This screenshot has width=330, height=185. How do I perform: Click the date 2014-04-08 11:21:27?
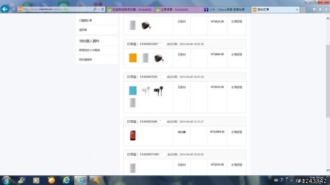pyautogui.click(x=191, y=122)
